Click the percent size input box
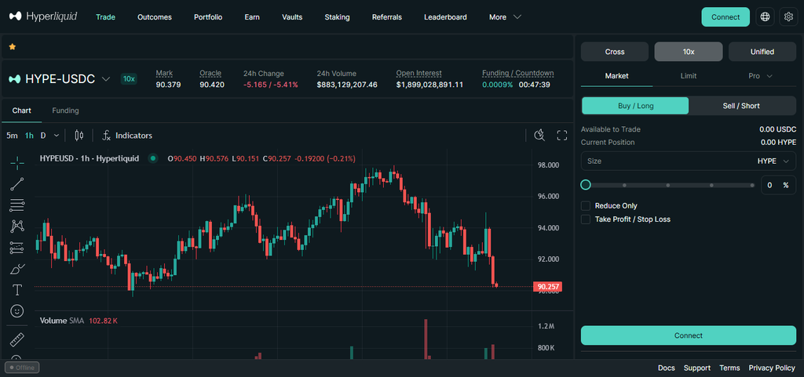 [x=778, y=185]
